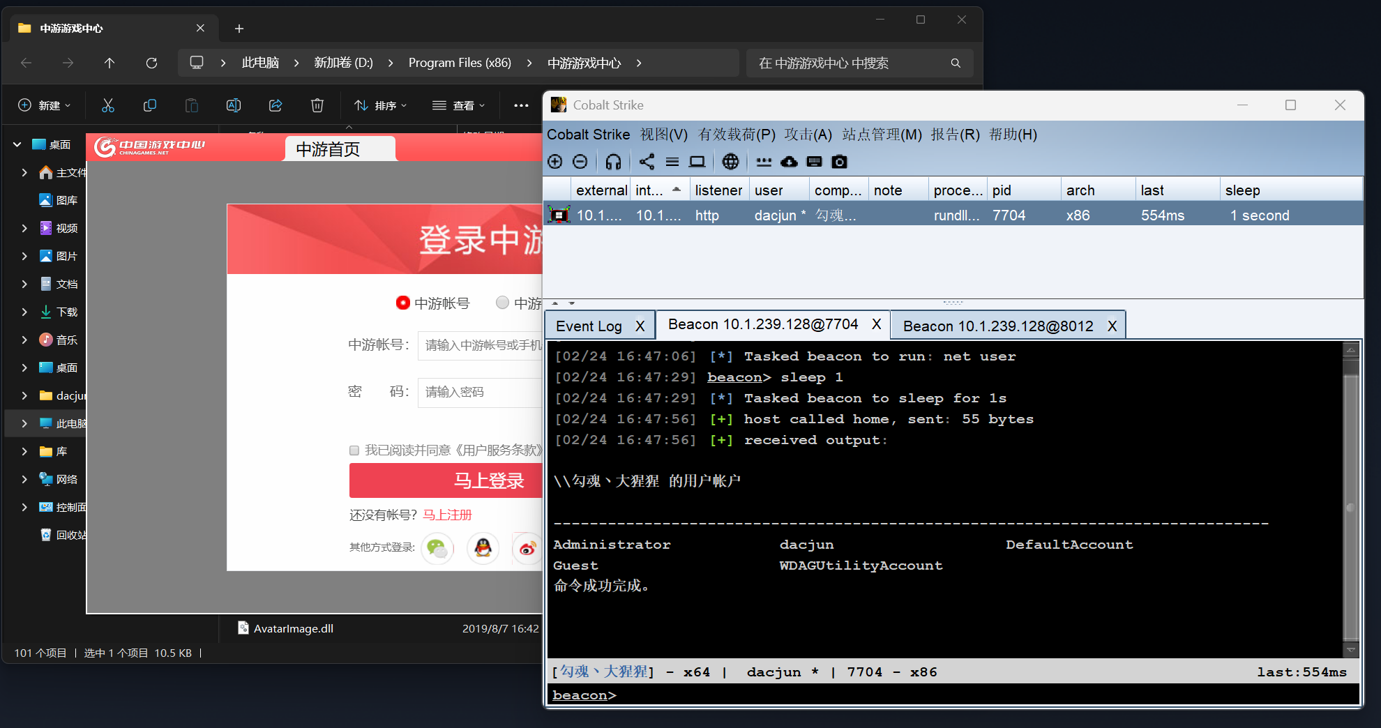1381x728 pixels.
Task: Expand the 下载 tree item
Action: (x=24, y=312)
